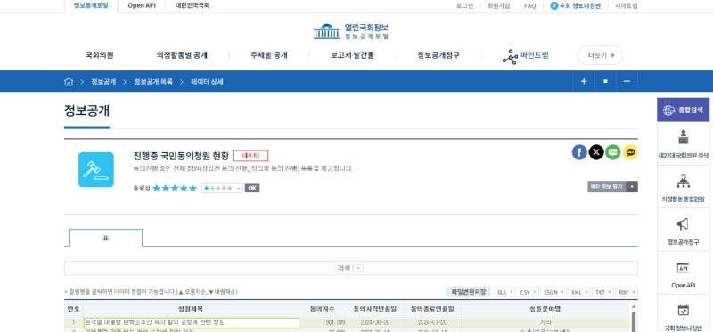Share on X (Twitter) icon
Screen dimensions: 713x332
pyautogui.click(x=596, y=152)
